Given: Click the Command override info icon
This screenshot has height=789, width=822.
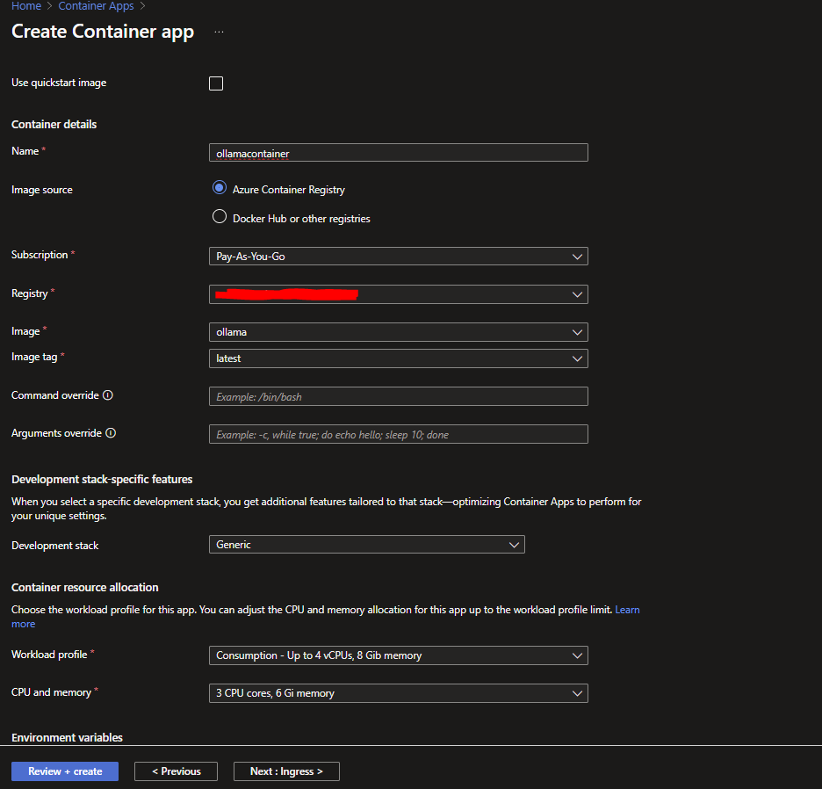Looking at the screenshot, I should click(108, 395).
